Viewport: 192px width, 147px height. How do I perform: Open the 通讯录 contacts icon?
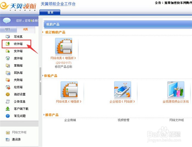(x=8, y=140)
